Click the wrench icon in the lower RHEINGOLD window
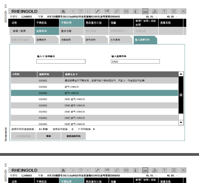The height and width of the screenshot is (183, 199). coord(97,170)
